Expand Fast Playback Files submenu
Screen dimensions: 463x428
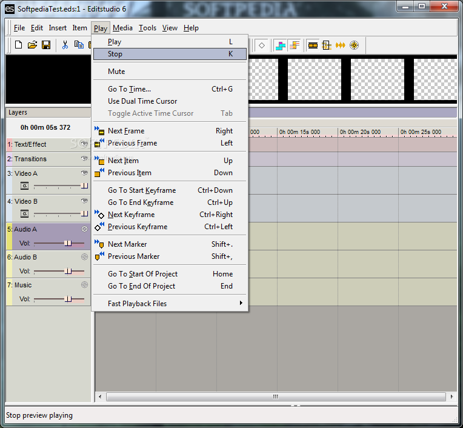(170, 303)
